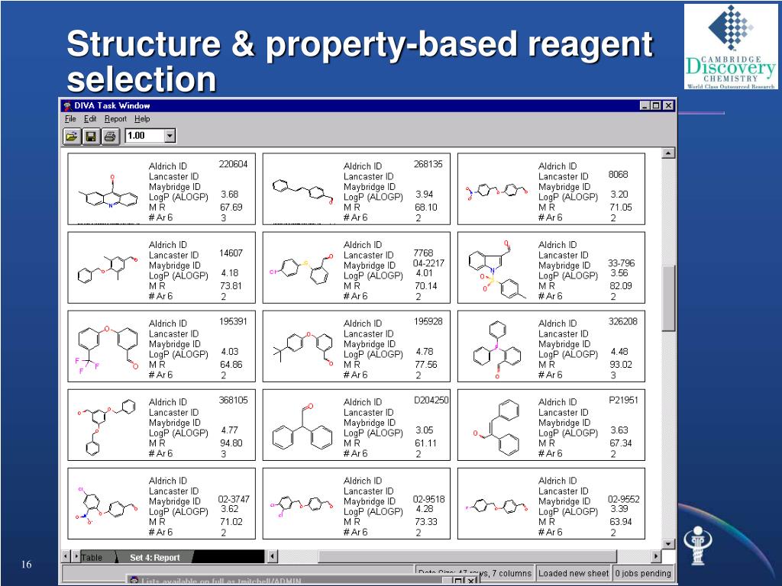Click the vertical scrollbar up arrow

[x=668, y=153]
